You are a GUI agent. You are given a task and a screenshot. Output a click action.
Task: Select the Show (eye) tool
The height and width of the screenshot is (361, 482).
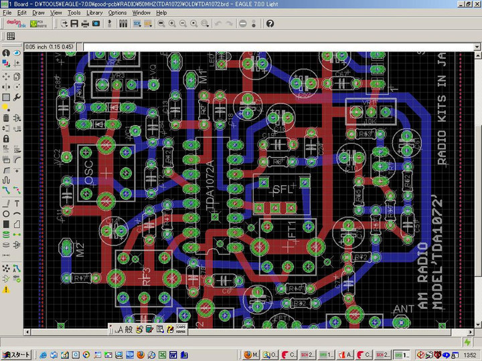pos(16,53)
